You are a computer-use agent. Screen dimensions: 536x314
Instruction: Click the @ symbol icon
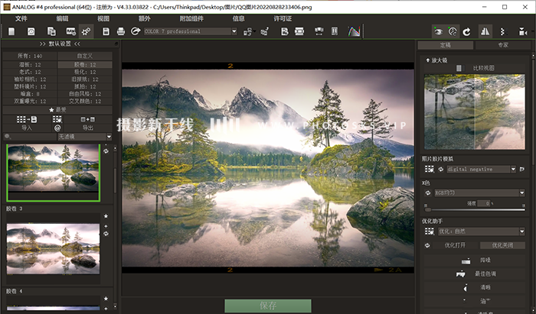click(x=57, y=128)
